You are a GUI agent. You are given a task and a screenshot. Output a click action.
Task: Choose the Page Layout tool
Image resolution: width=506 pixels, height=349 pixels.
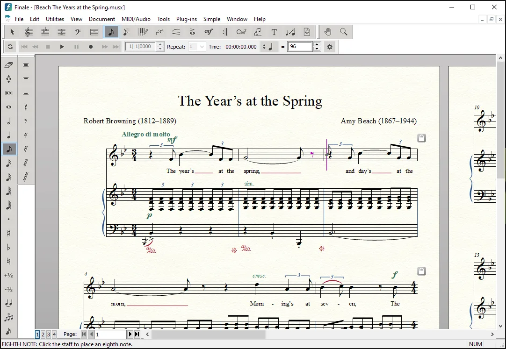coord(307,32)
